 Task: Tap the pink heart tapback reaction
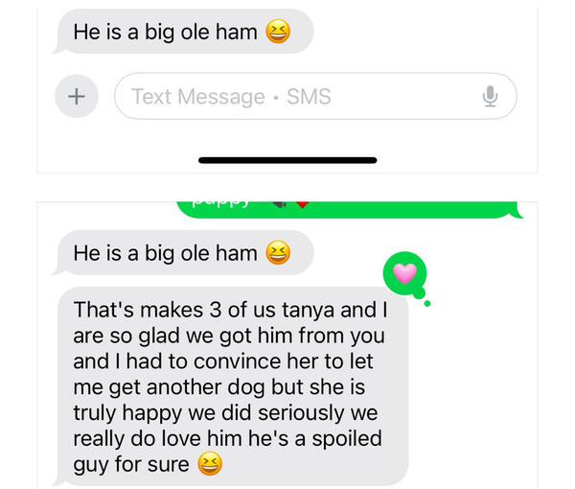404,273
